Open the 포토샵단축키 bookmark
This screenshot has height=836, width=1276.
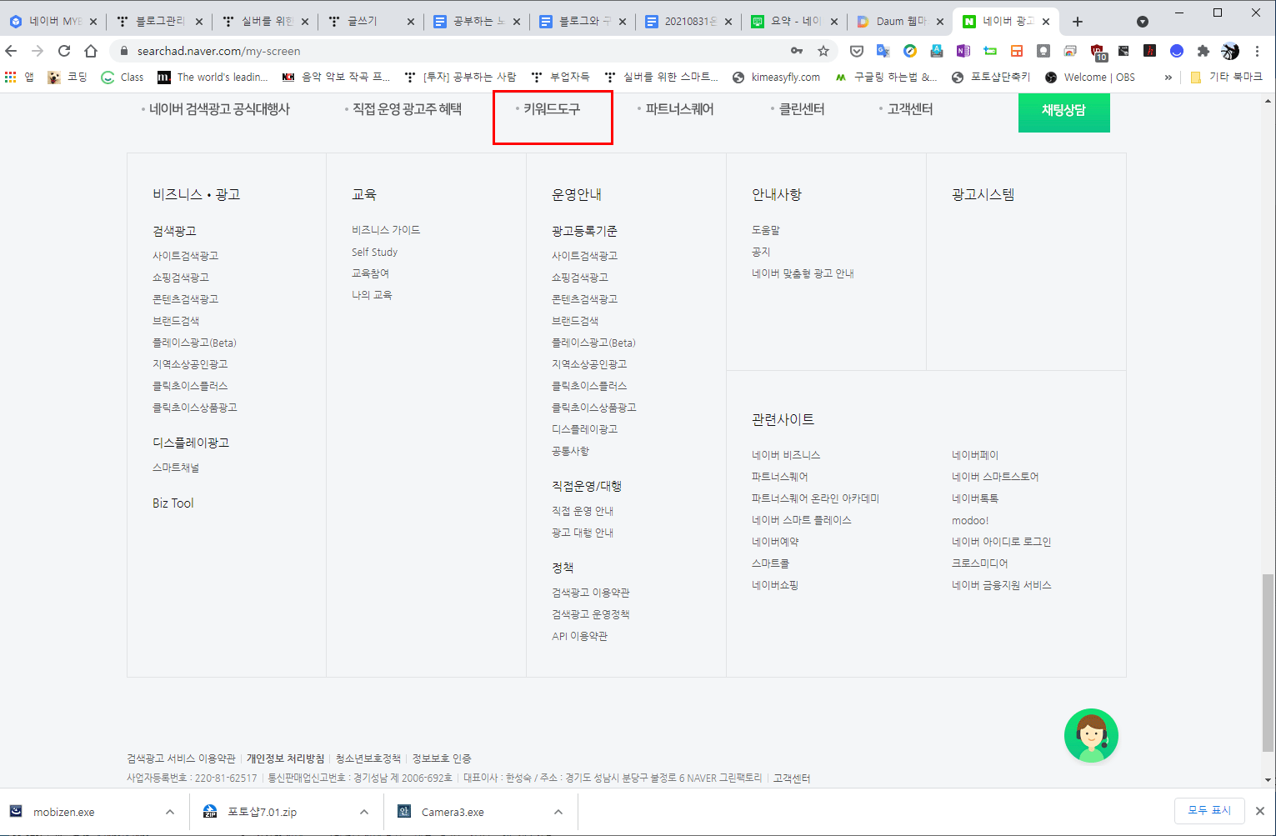tap(990, 77)
